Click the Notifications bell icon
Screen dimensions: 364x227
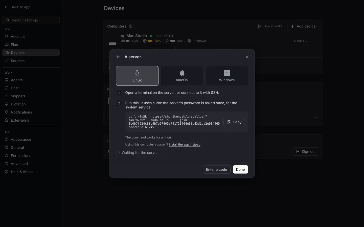click(x=7, y=112)
